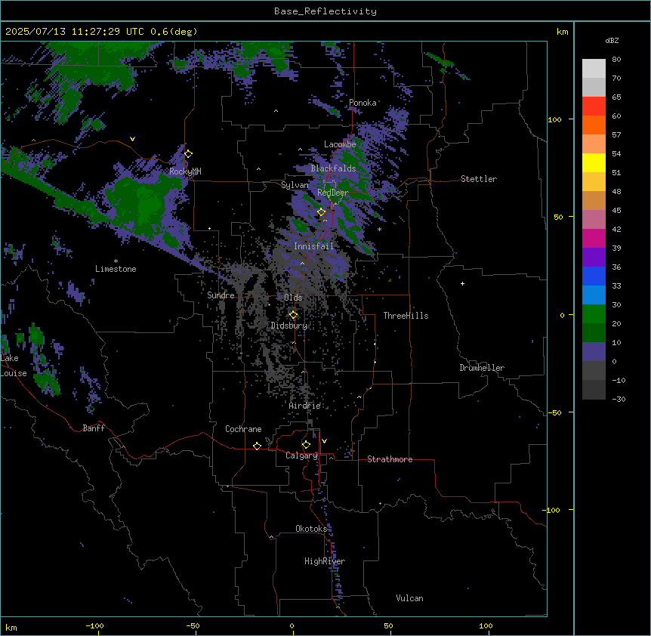Pick the red 60–65 dBZ legend swatch

[594, 107]
